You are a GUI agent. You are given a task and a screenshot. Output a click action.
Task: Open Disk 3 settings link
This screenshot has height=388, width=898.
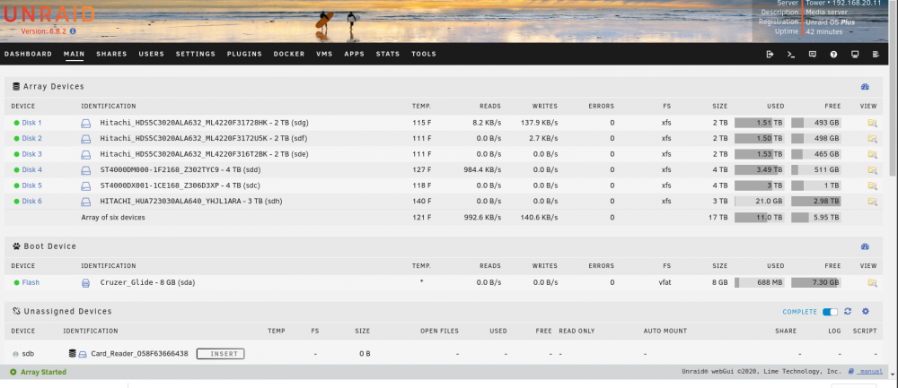pyautogui.click(x=31, y=154)
